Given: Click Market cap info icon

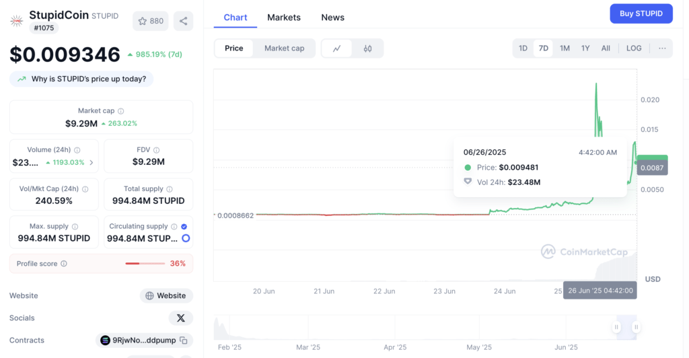Looking at the screenshot, I should [x=121, y=111].
